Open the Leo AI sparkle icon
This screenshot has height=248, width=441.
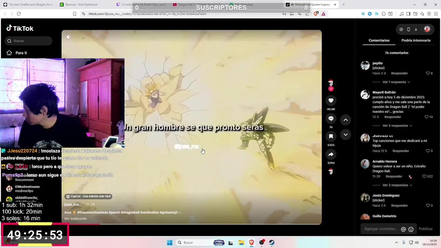(x=422, y=14)
